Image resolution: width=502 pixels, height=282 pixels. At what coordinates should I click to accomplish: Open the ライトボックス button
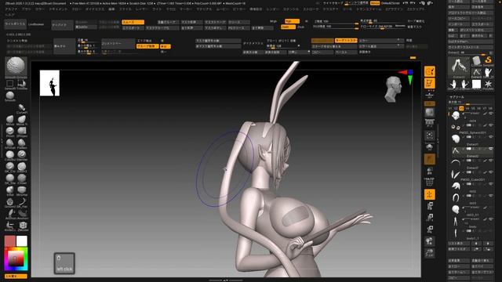15,24
